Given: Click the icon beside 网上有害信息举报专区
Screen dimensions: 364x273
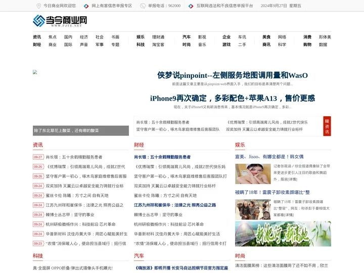Looking at the screenshot, I should (x=86, y=6).
